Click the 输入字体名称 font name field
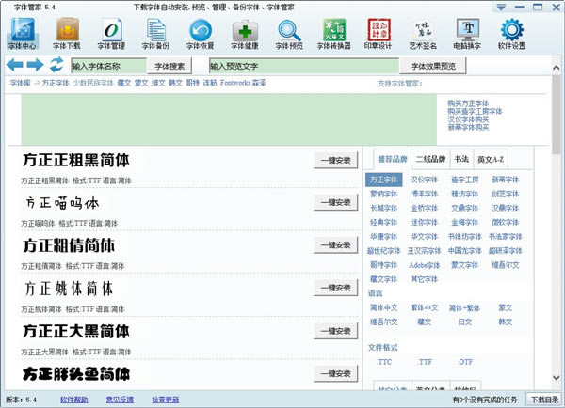Screen dimensions: 565x408 click(107, 66)
